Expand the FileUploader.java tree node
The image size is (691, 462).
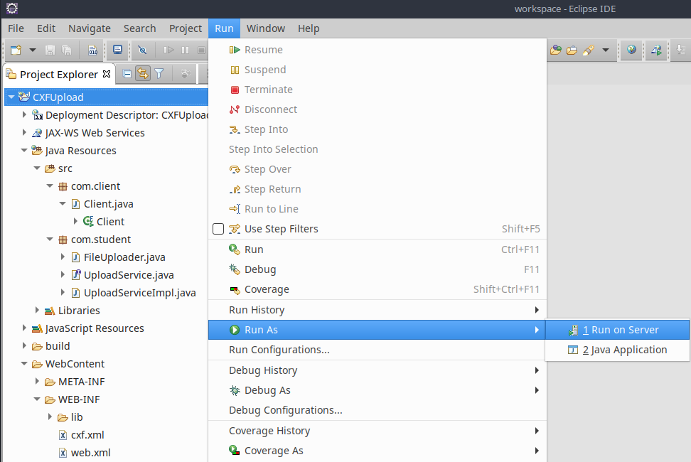click(63, 257)
